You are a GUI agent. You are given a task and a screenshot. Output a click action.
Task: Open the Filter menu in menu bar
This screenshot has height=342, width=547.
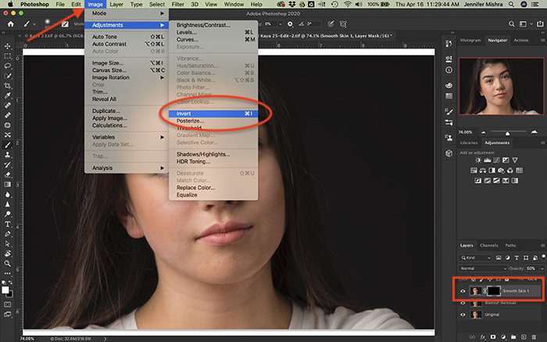177,4
